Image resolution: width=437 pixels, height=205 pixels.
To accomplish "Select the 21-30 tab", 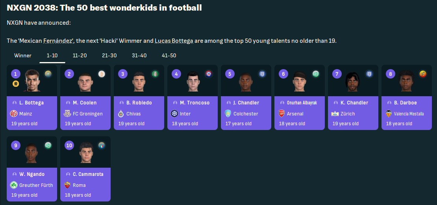I will (x=109, y=55).
